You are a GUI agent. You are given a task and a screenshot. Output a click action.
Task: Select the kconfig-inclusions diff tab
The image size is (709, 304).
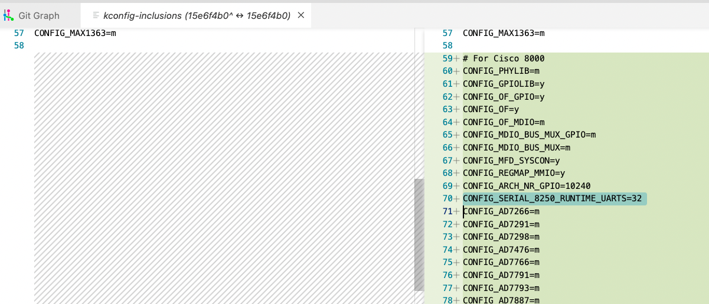pyautogui.click(x=197, y=15)
